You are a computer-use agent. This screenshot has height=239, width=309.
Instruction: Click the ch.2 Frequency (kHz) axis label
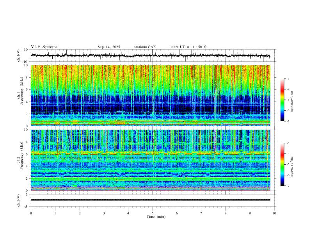pyautogui.click(x=20, y=155)
